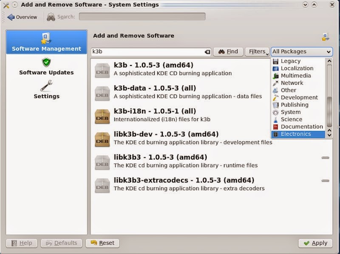Apply the pending changes
The image size is (340, 254).
tap(315, 243)
